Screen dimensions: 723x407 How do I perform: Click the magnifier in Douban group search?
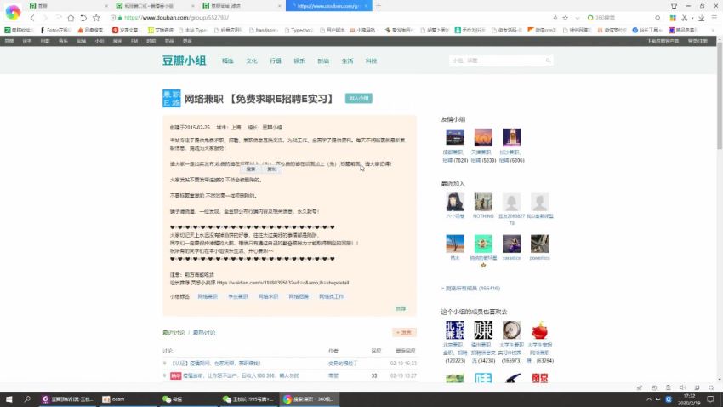click(x=549, y=60)
